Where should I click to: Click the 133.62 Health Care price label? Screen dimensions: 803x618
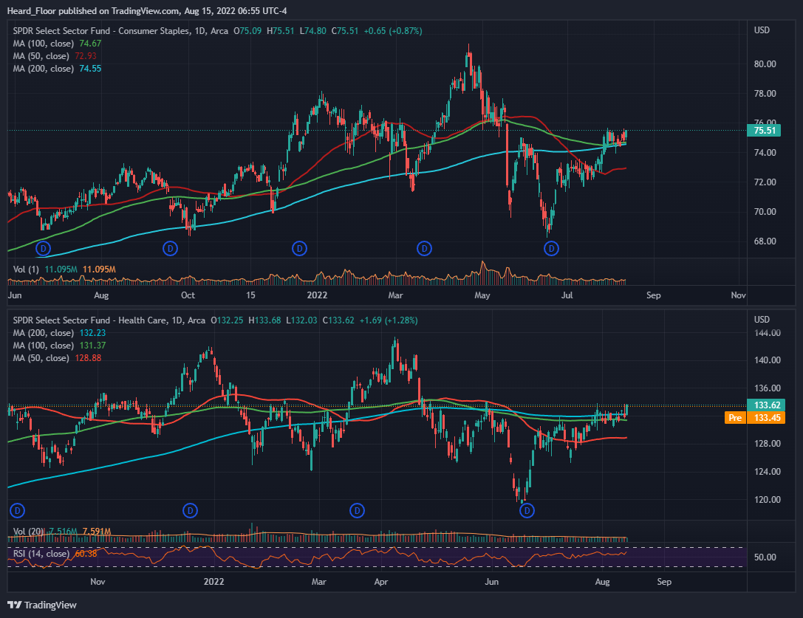pos(766,405)
